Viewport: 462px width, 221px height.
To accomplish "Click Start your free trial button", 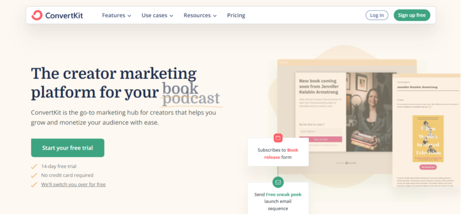I will pyautogui.click(x=68, y=148).
